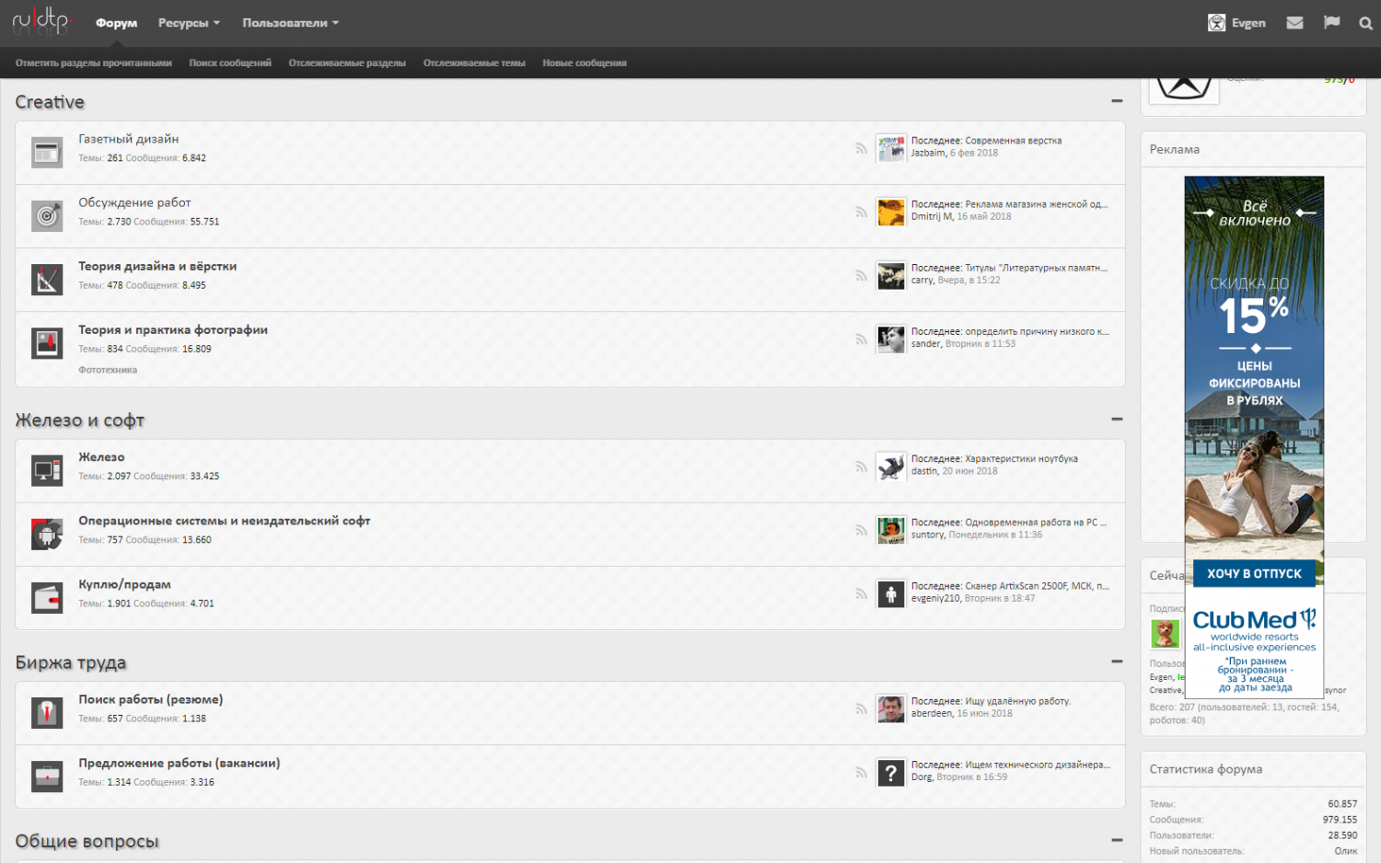Open RSS feed for Поиск работы (резюме)

pyautogui.click(x=861, y=708)
